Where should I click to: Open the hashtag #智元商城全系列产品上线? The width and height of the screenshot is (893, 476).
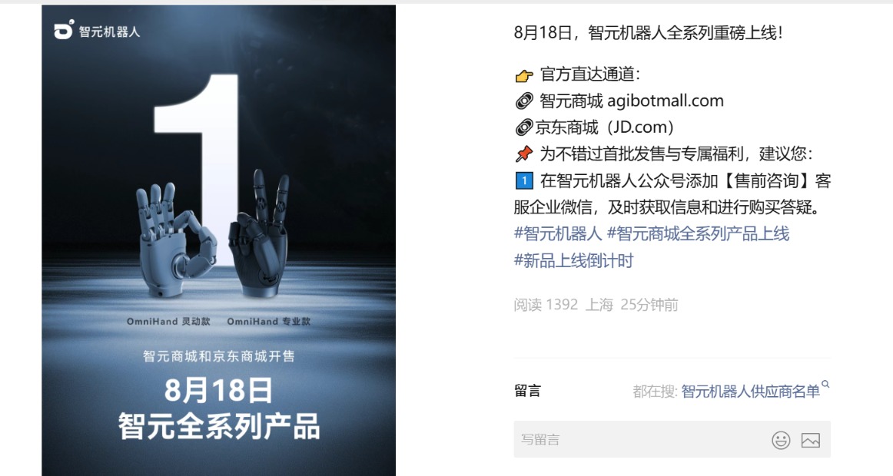699,233
